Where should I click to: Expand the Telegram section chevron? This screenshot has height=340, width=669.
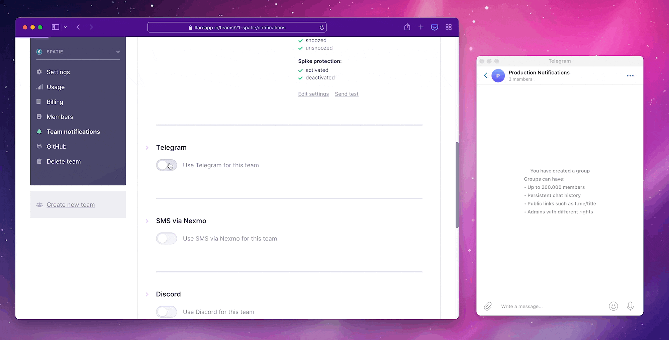pos(147,148)
